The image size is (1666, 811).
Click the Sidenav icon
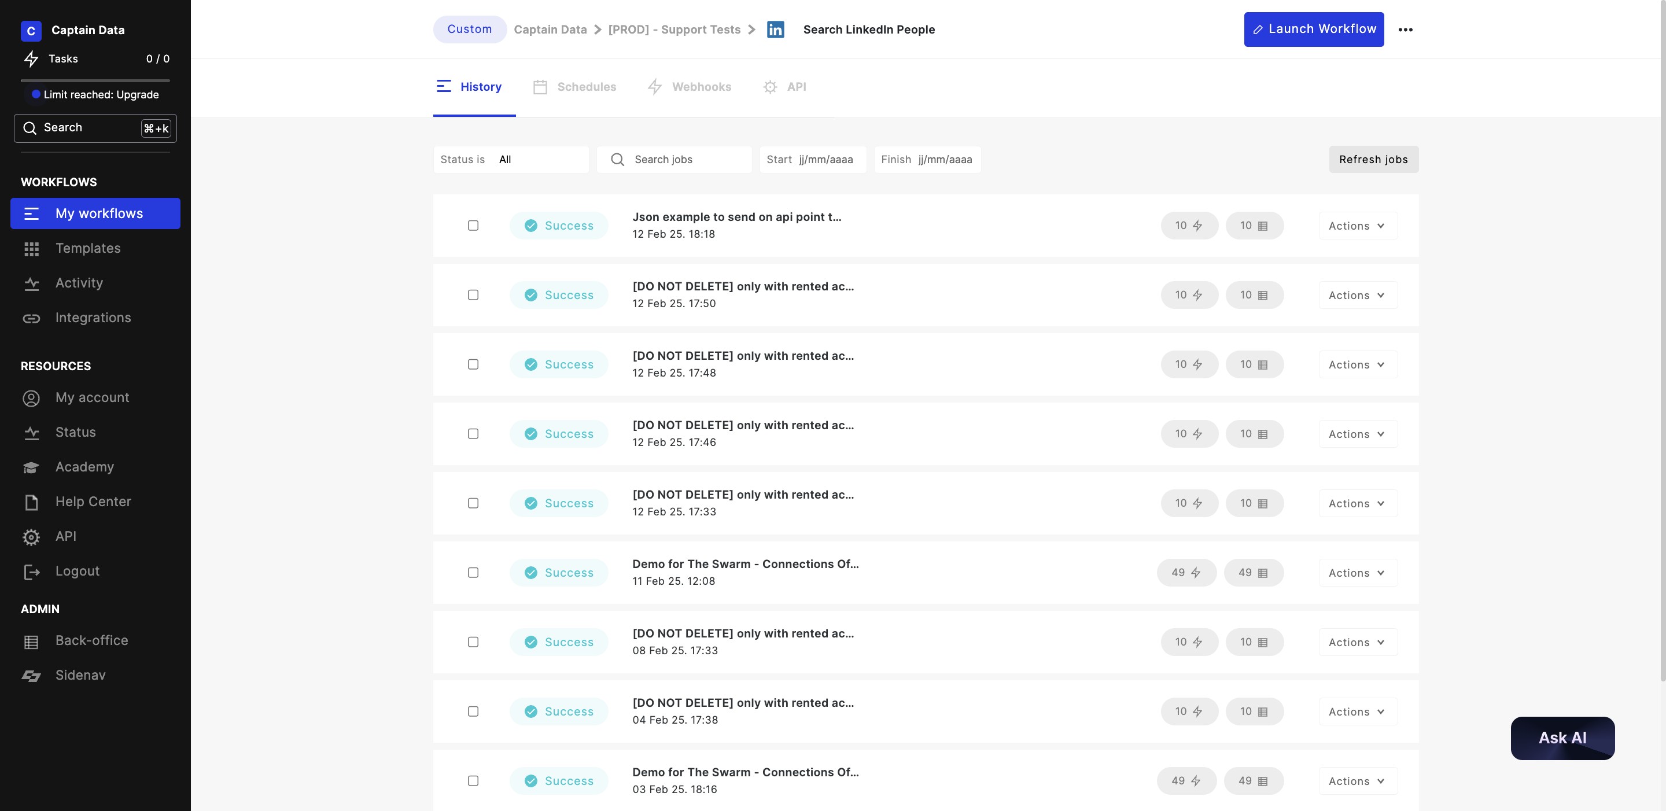(31, 676)
